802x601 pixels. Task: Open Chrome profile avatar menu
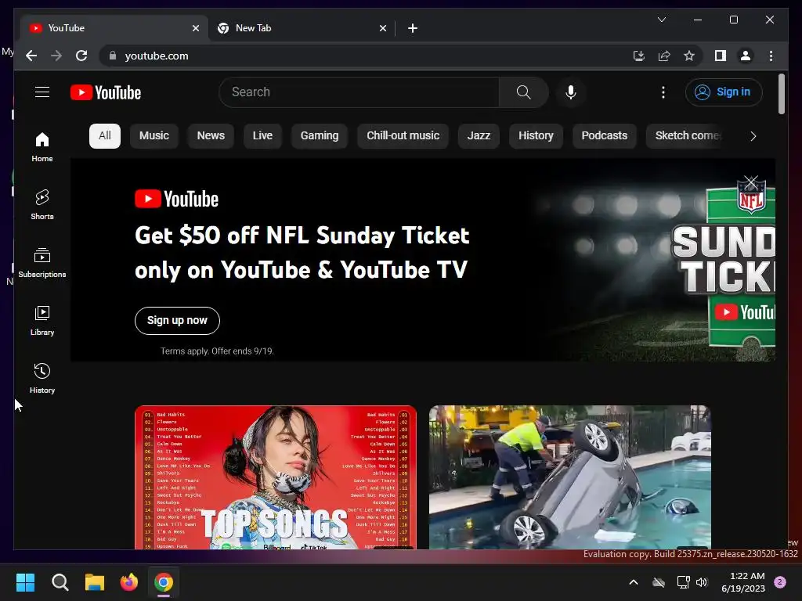[x=746, y=56]
